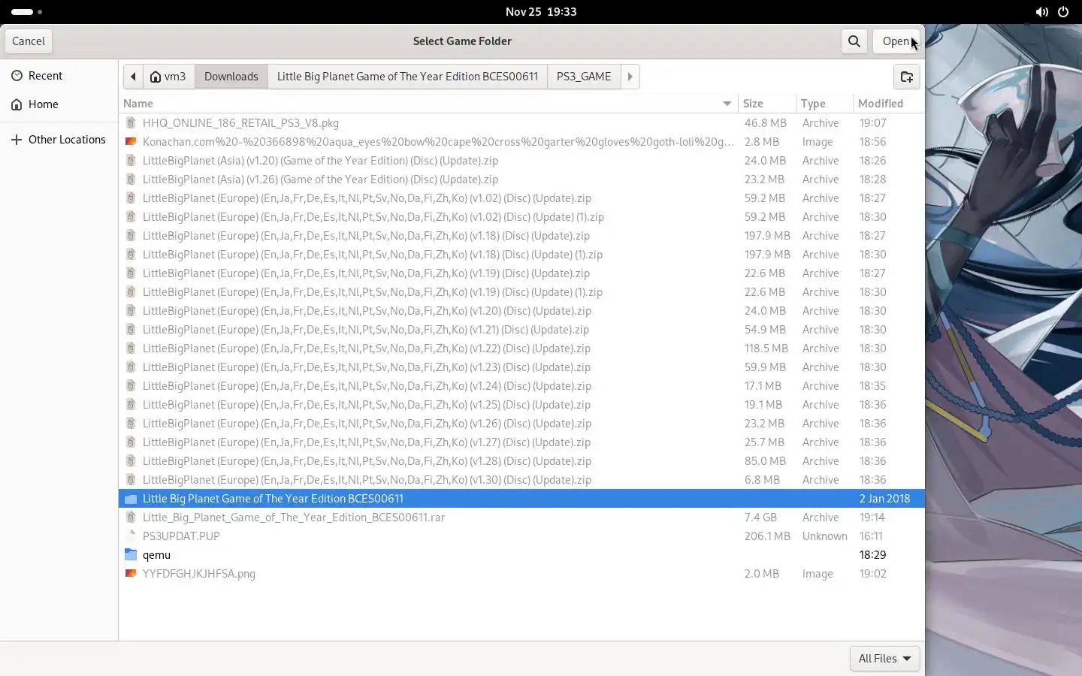Viewport: 1082px width, 676px height.
Task: Open Recent in sidebar
Action: coord(59,76)
